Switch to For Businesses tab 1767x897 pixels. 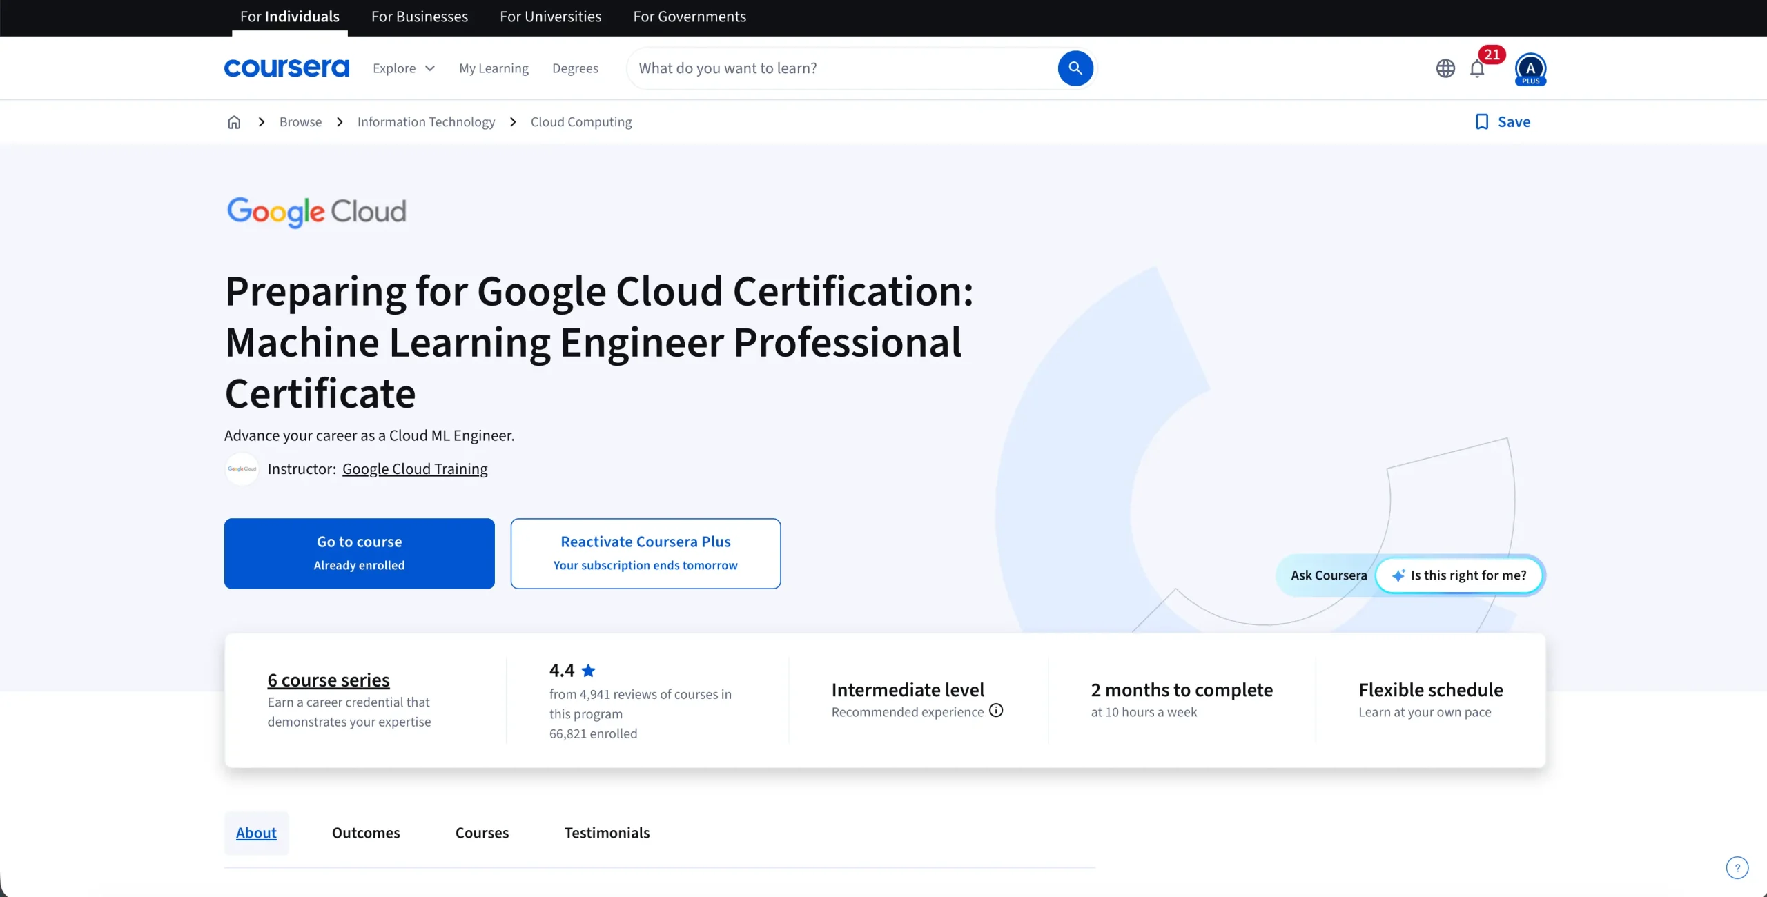click(x=420, y=17)
